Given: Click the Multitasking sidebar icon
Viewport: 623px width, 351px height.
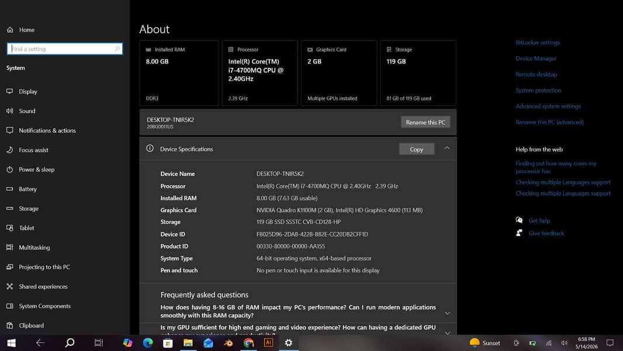Looking at the screenshot, I should (x=9, y=247).
